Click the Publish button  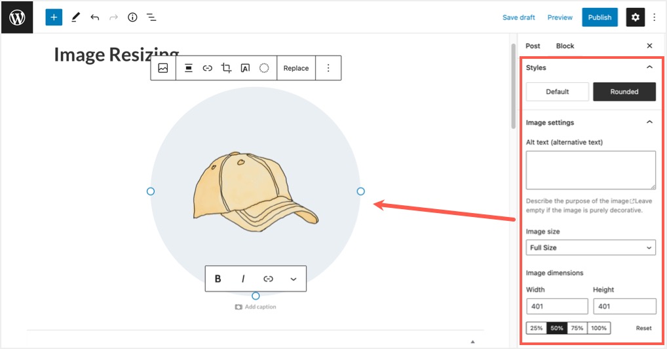click(x=599, y=18)
